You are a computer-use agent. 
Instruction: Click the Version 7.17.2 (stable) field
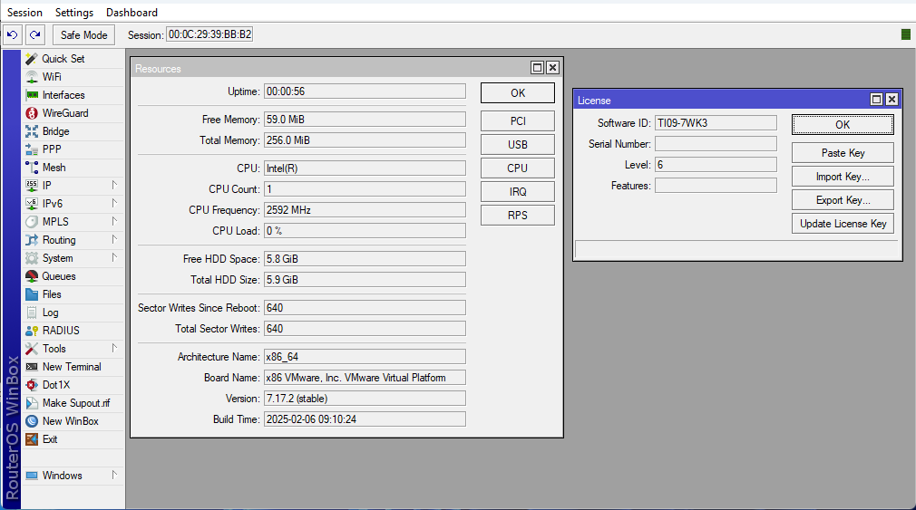point(365,399)
